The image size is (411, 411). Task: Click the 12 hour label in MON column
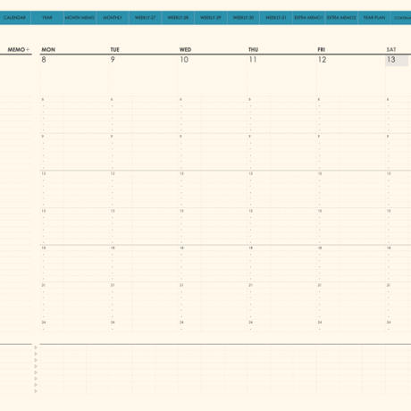pos(44,173)
